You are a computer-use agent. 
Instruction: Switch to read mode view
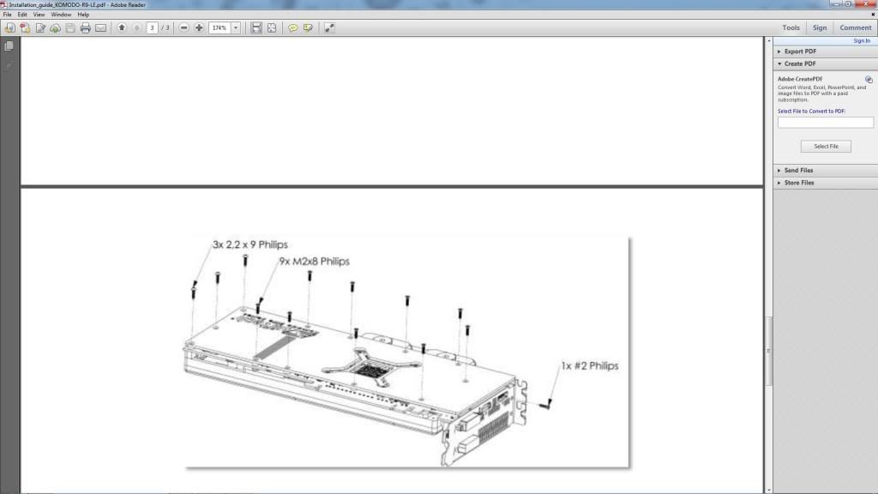click(x=329, y=28)
